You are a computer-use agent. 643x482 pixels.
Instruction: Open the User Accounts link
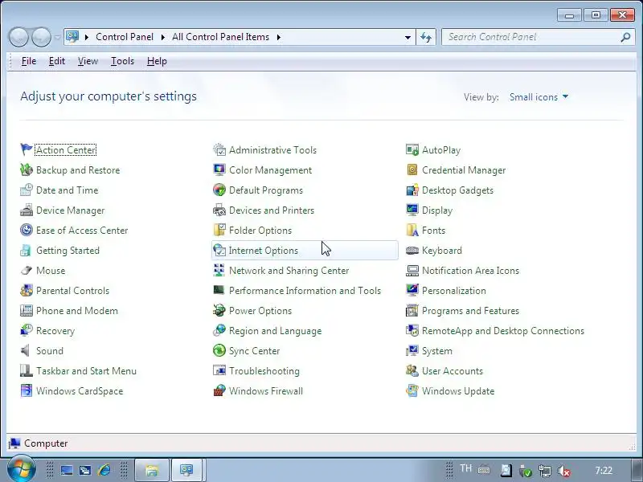click(453, 371)
